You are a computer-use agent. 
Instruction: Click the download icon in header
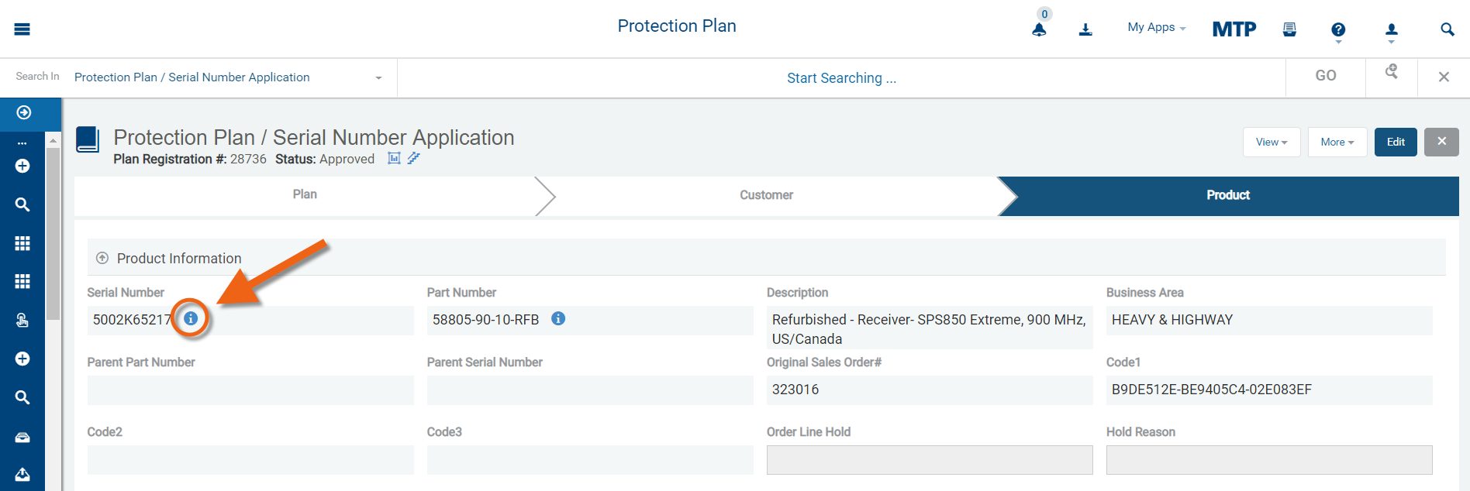pyautogui.click(x=1085, y=29)
